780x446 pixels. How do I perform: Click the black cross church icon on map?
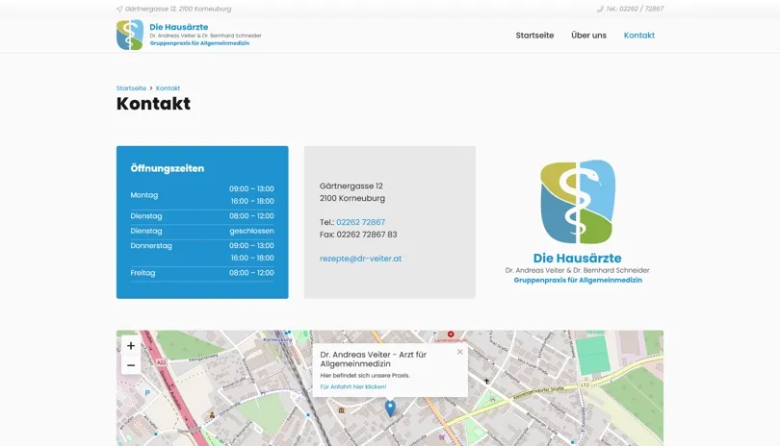[x=486, y=382]
